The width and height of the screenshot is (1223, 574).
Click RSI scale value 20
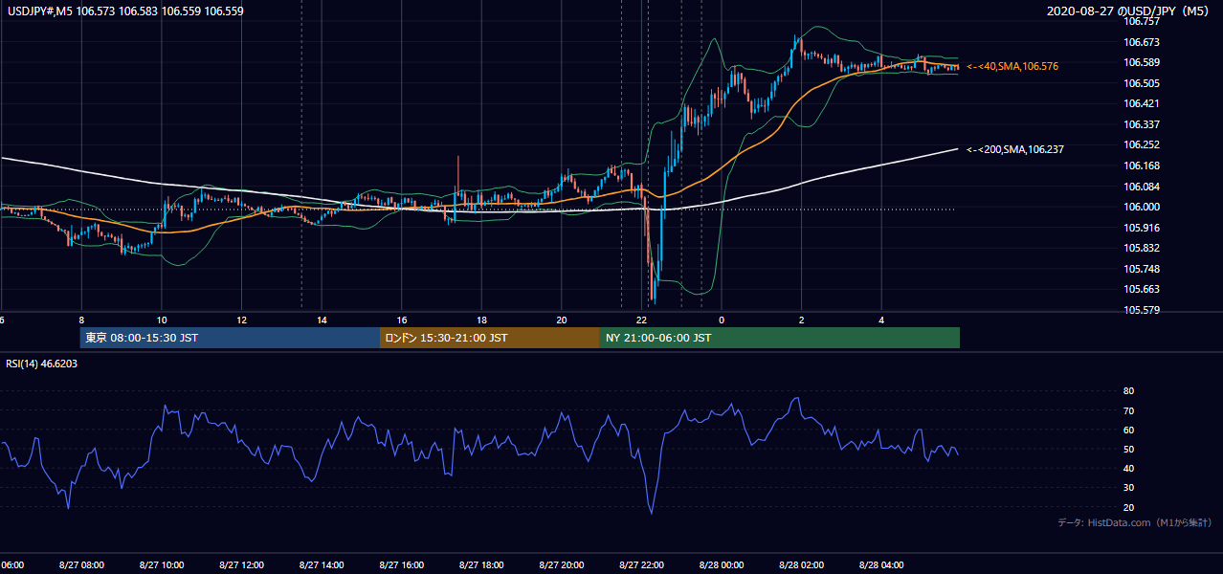tap(1128, 507)
